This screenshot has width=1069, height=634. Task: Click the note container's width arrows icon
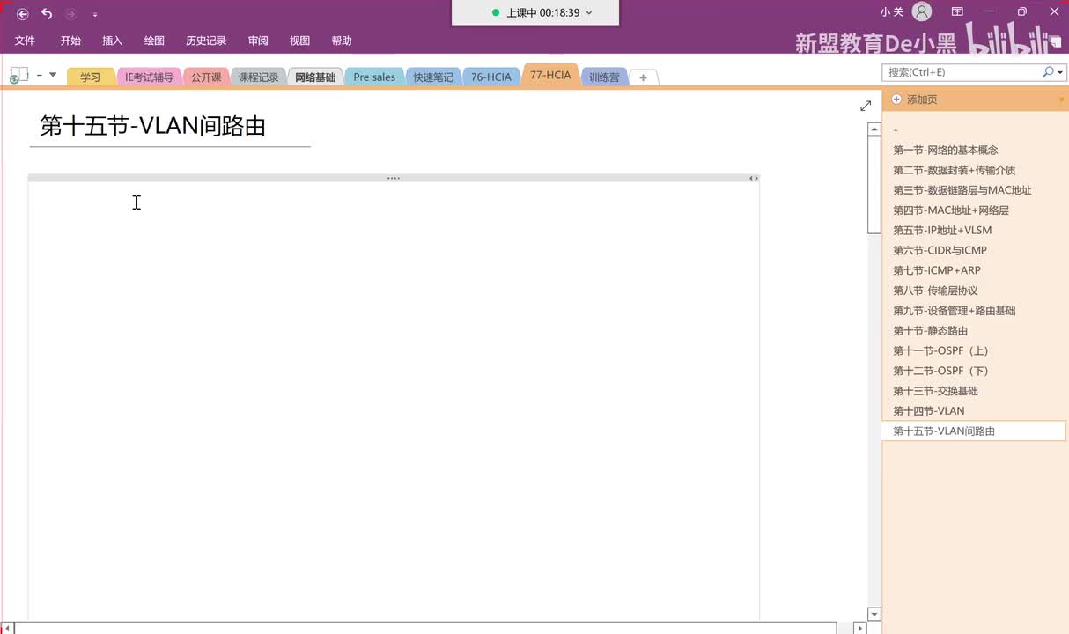753,178
